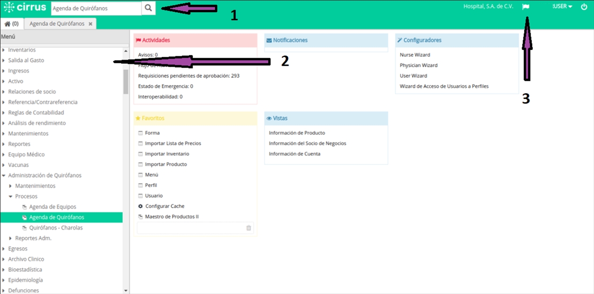594x294 pixels.
Task: Click the Favoritos panel header
Action: coord(195,118)
